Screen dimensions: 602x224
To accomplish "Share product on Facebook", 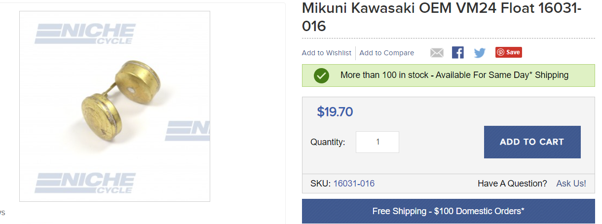I will pos(458,53).
